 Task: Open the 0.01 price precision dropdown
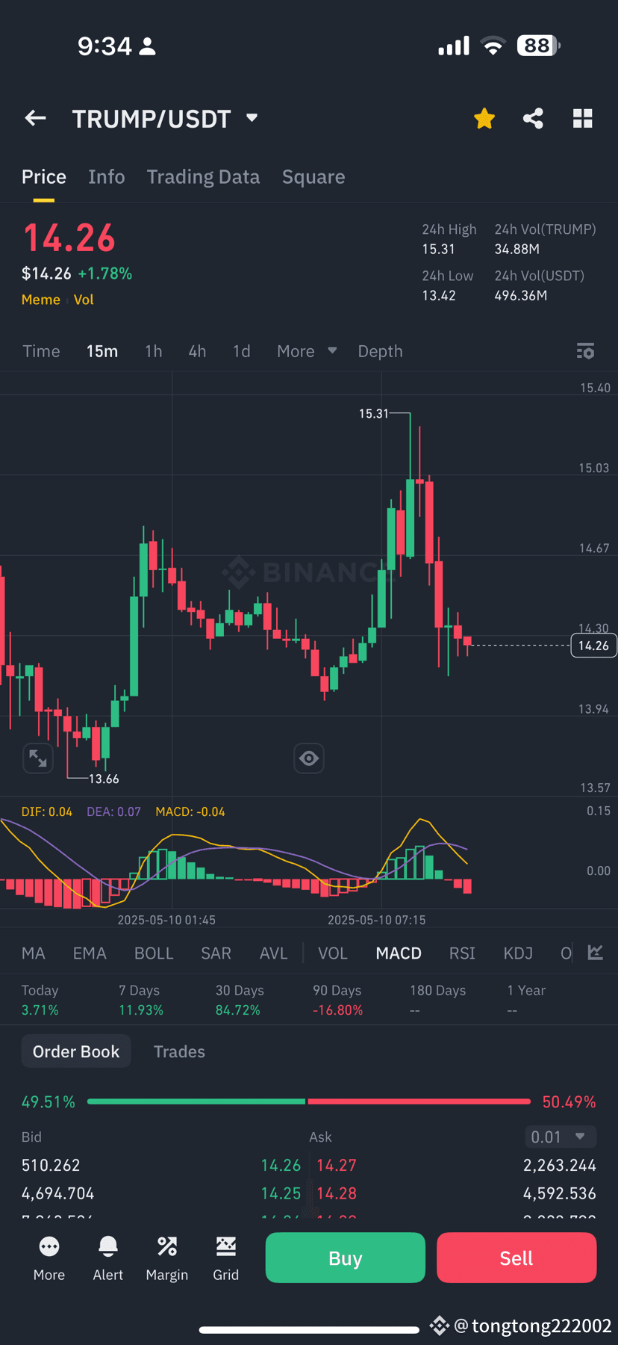(561, 1137)
